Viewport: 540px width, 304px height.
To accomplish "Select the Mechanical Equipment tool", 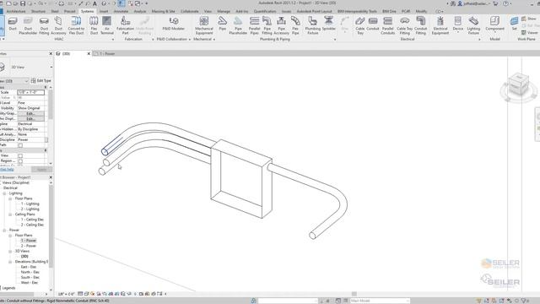I will [204, 25].
